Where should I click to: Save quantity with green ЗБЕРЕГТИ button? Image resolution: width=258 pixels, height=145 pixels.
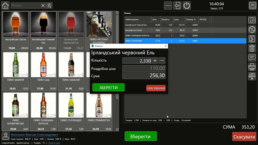click(108, 87)
